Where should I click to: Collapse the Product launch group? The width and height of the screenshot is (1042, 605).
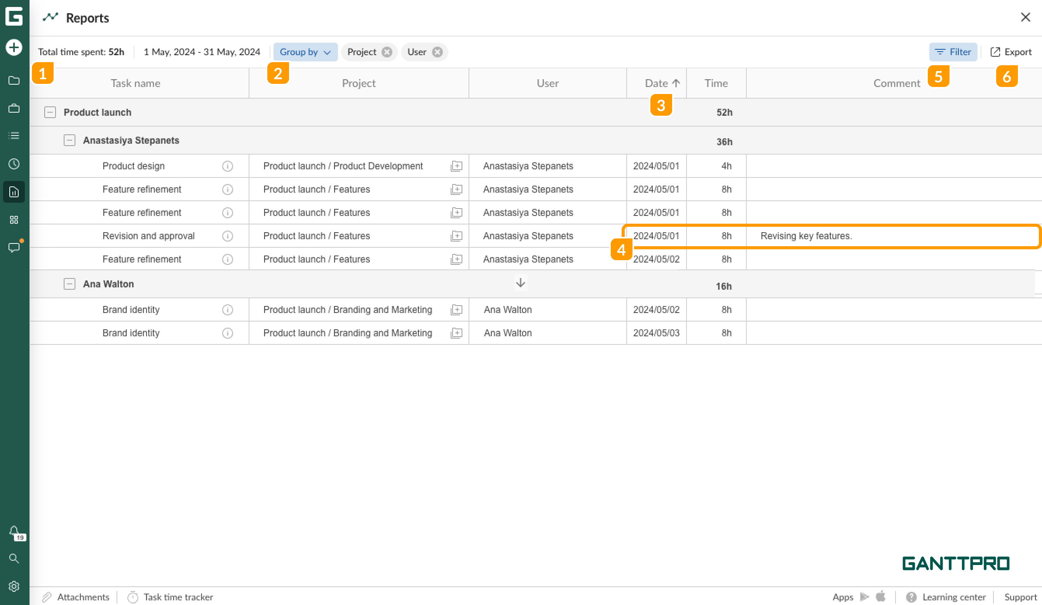tap(50, 112)
